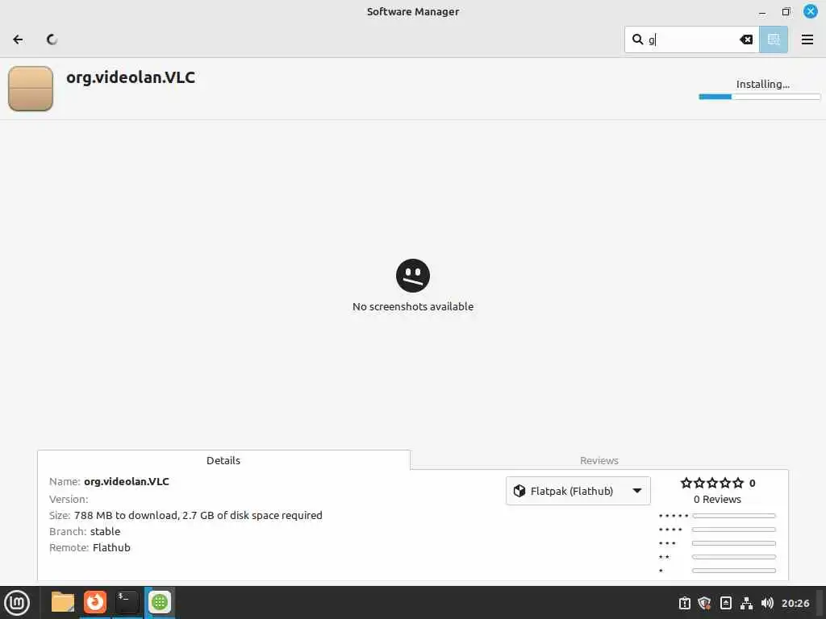This screenshot has width=826, height=619.
Task: Minimize the Software Manager window
Action: 761,11
